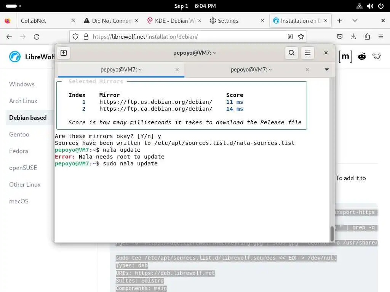Click the ftp.ca.debian.org mirror URL
The width and height of the screenshot is (390, 292).
156,109
